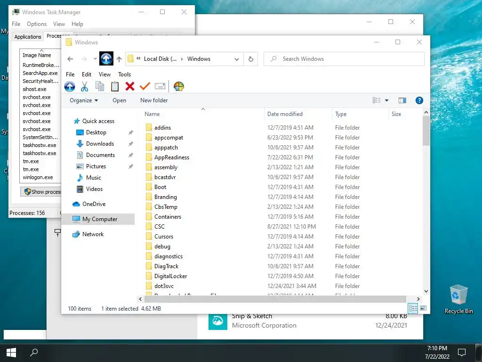
Task: Open Videos in navigation pane
Action: click(94, 189)
